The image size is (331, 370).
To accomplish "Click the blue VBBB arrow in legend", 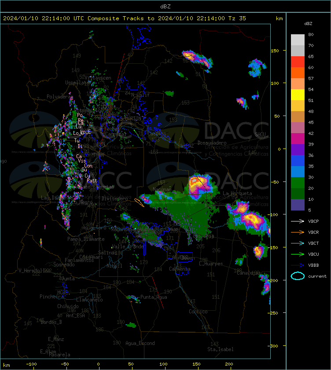I will pos(298,265).
